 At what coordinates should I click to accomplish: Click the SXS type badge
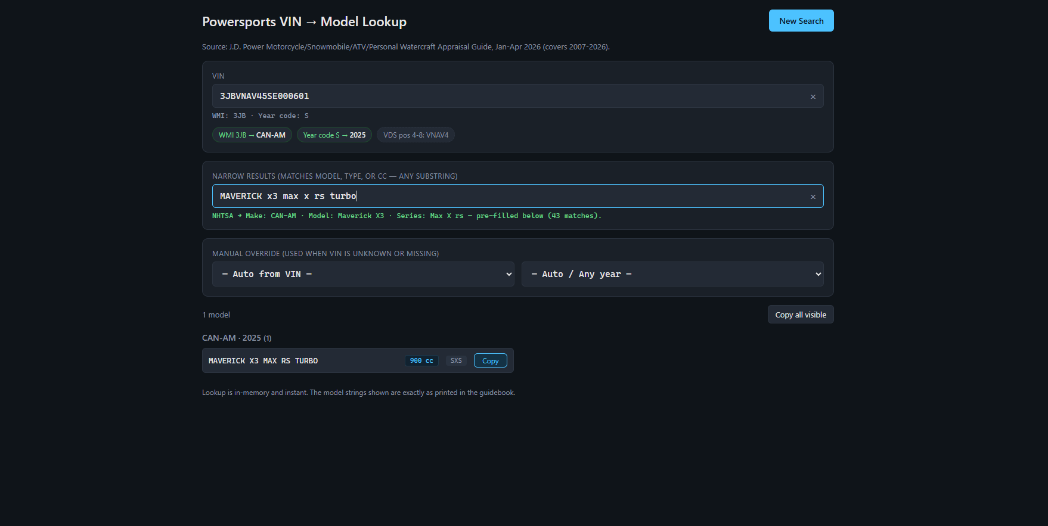coord(456,360)
